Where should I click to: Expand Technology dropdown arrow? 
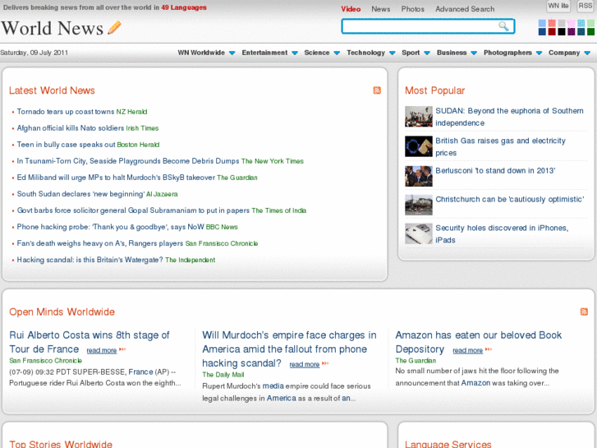click(393, 53)
